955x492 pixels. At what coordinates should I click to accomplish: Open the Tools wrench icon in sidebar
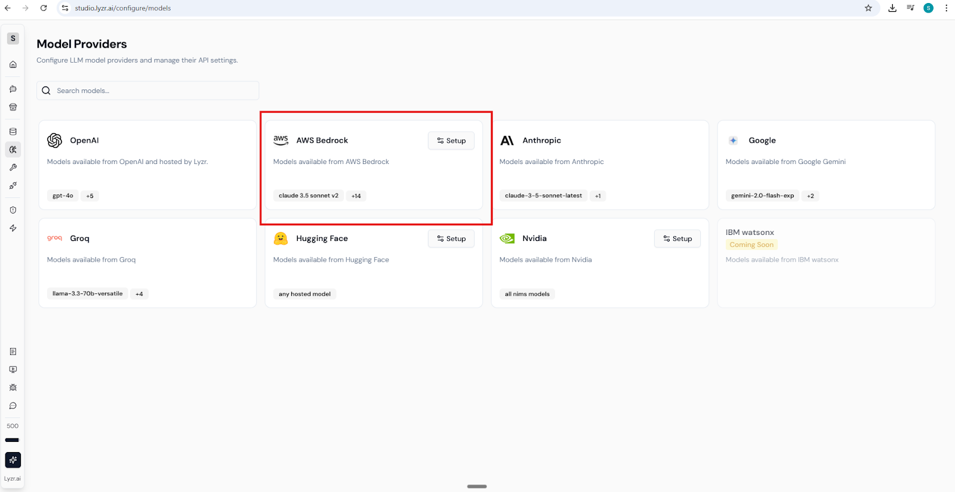[13, 168]
